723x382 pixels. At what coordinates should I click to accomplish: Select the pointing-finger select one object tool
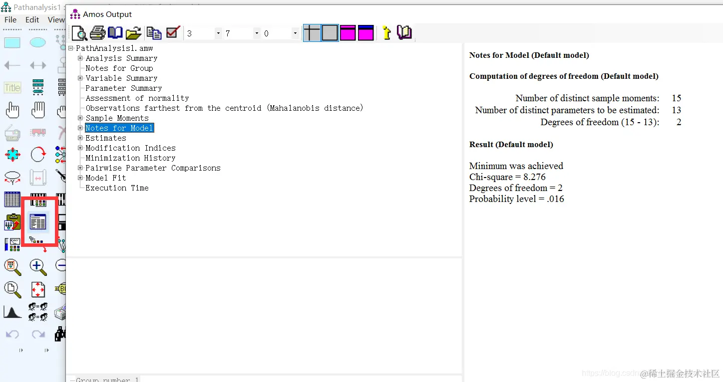pos(12,110)
